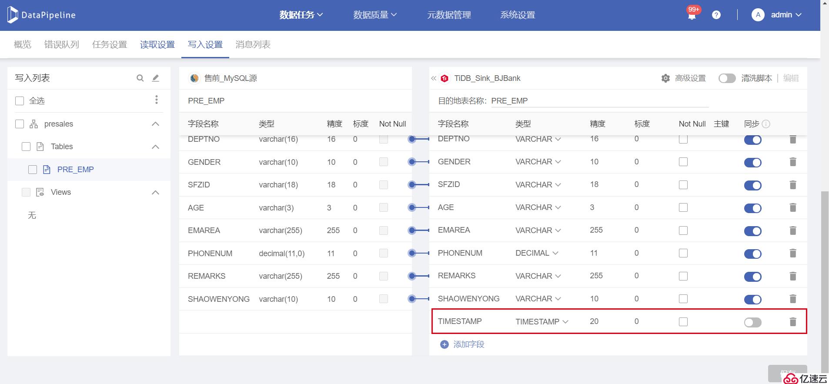Switch to the 读取设置 tab
This screenshot has height=384, width=829.
coord(157,44)
